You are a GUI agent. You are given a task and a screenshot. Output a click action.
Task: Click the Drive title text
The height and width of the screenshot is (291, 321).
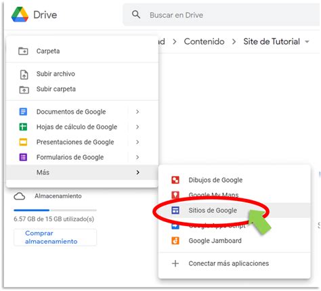click(x=45, y=15)
